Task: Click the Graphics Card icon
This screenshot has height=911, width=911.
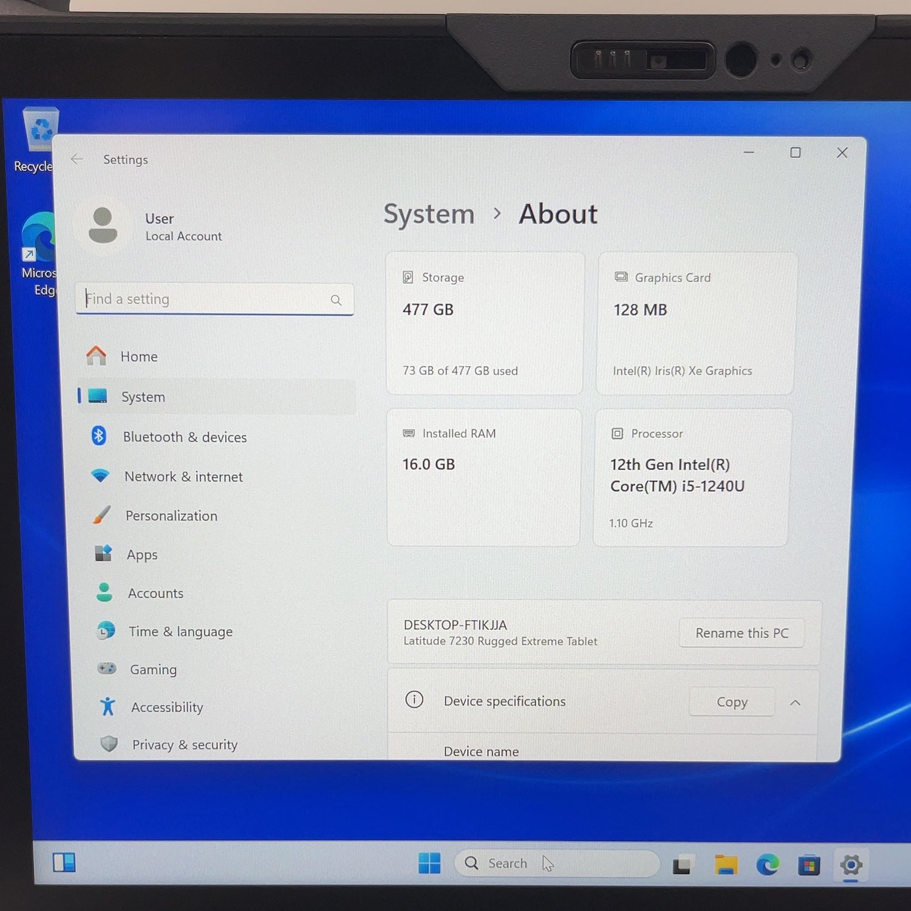Action: 621,277
